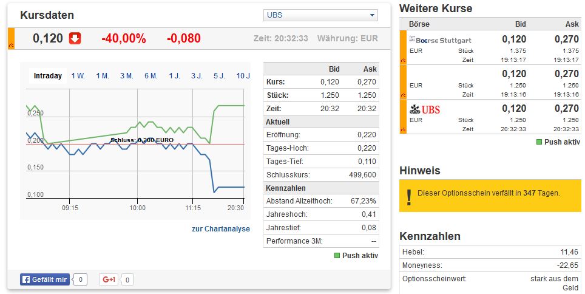
Task: Click the UBS logo in Weitere Kurse
Action: [425, 110]
